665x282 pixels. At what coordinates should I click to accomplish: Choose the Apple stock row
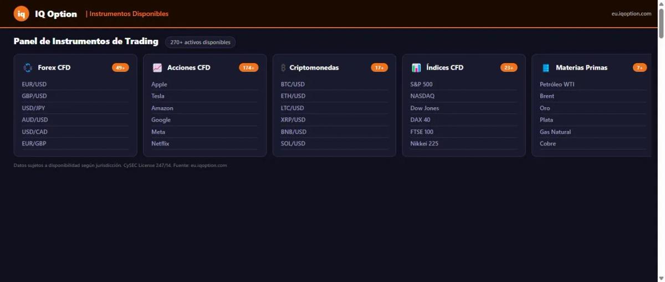coord(205,84)
